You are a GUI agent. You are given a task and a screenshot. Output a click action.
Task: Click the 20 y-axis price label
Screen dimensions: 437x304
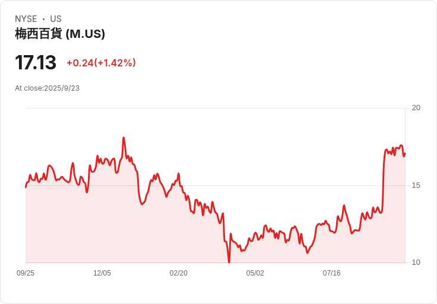coord(416,108)
